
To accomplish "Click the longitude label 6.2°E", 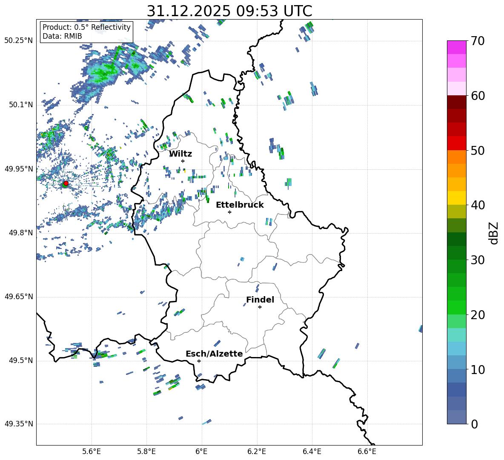I will pos(257,451).
